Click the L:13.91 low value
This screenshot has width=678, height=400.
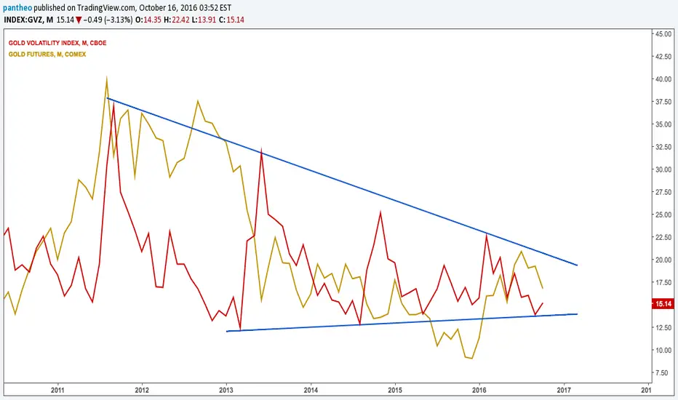pos(204,20)
